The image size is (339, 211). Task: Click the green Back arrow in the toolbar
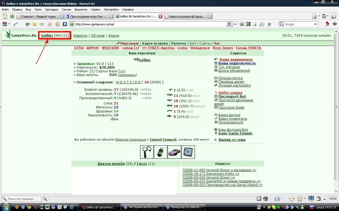27,24
